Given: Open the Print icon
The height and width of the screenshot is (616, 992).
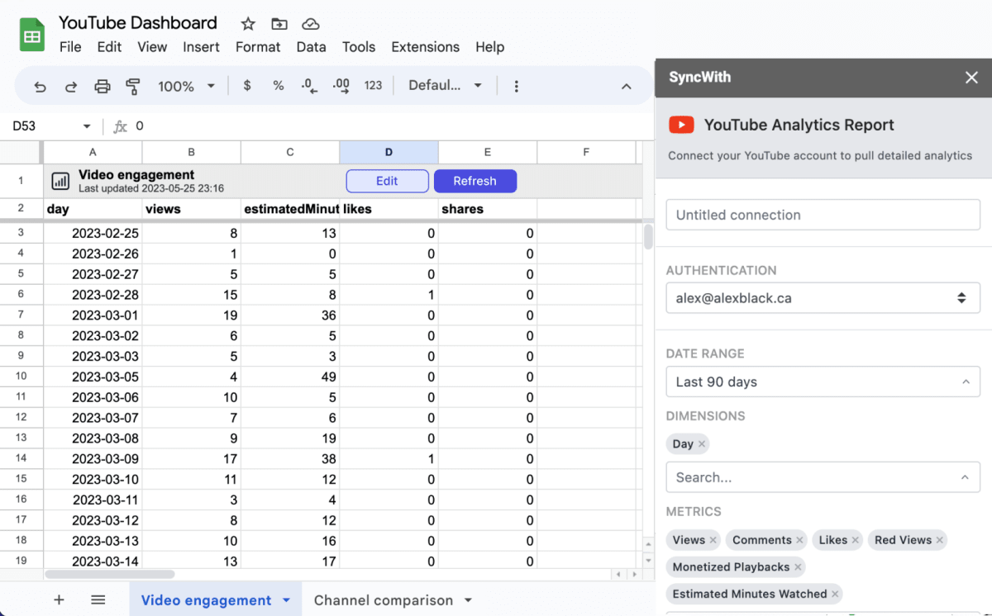Looking at the screenshot, I should click(x=102, y=85).
